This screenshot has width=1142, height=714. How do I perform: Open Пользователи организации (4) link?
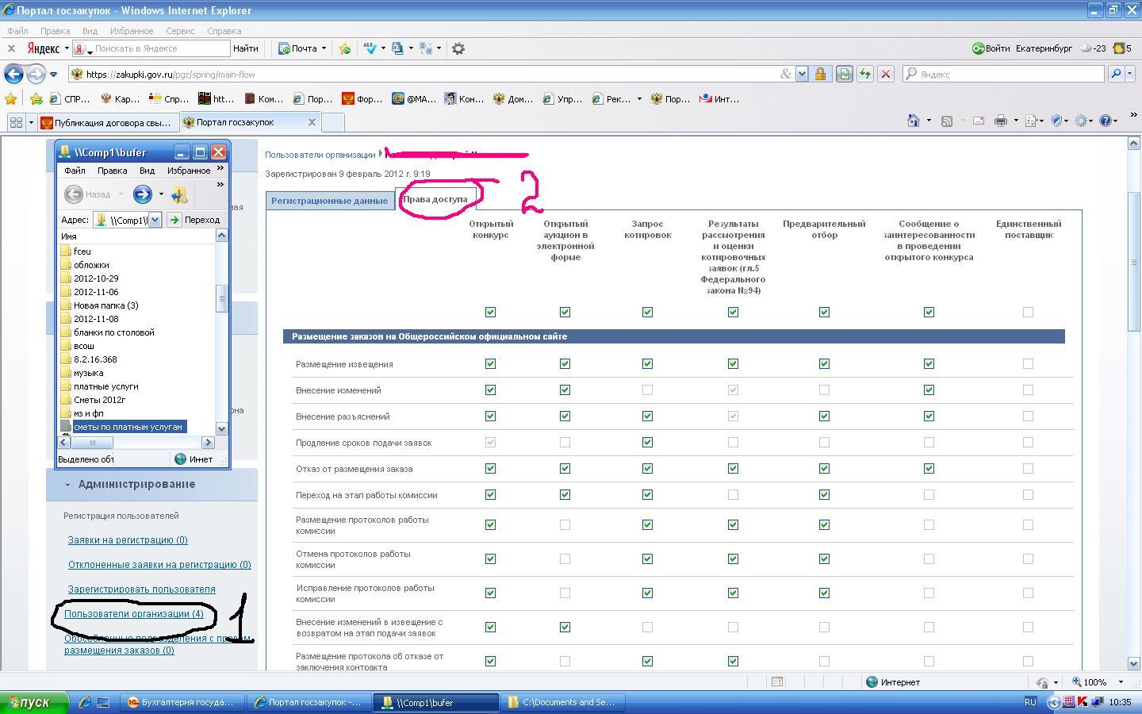(133, 614)
